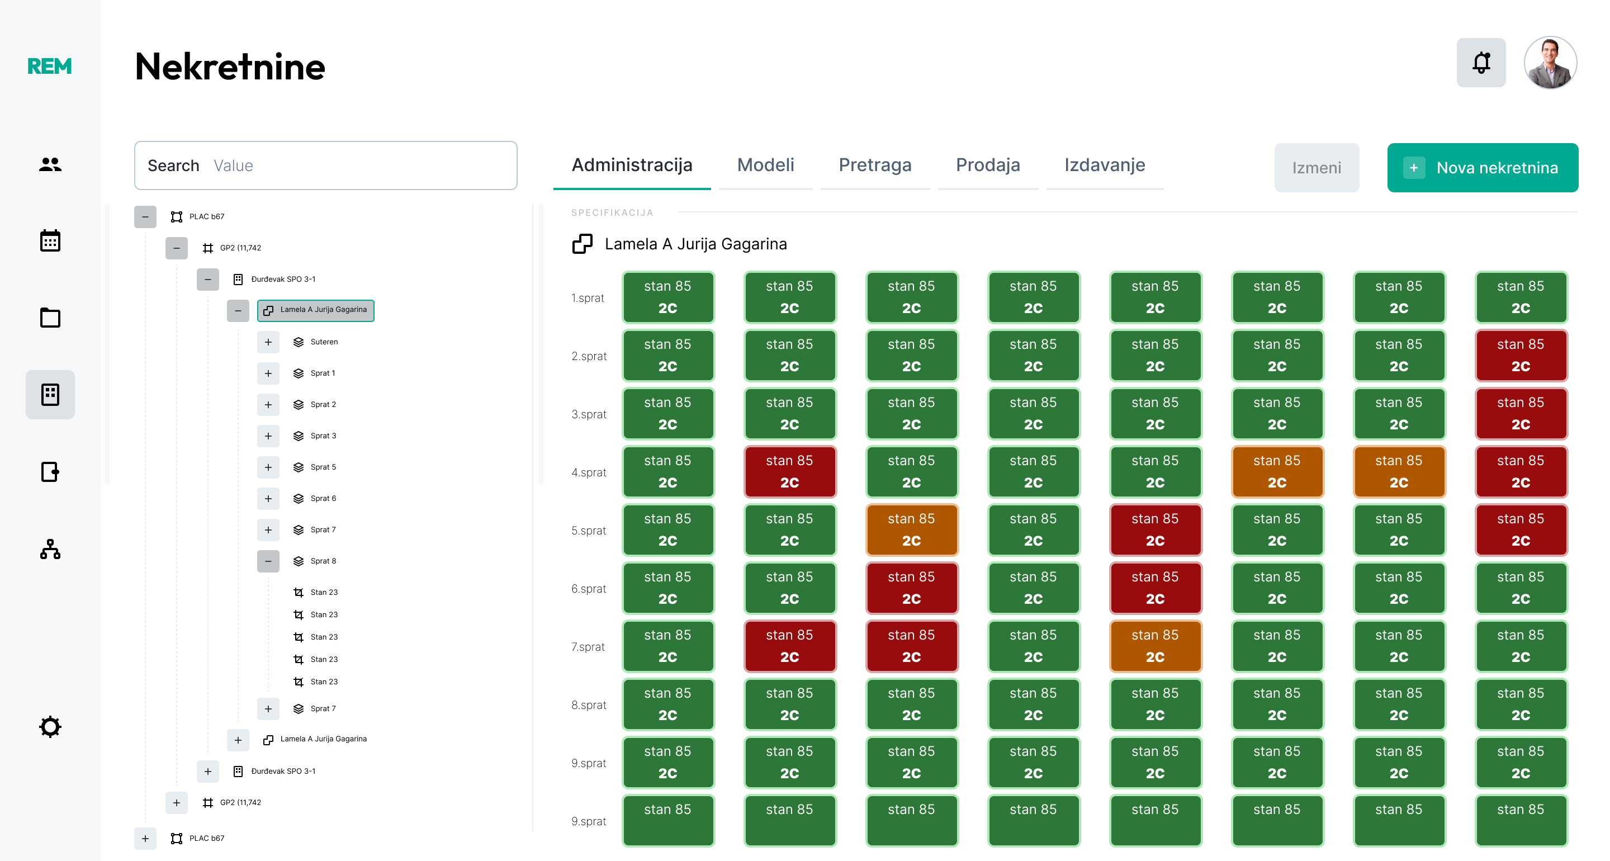Select the apartments grid icon in the sidebar

[50, 394]
